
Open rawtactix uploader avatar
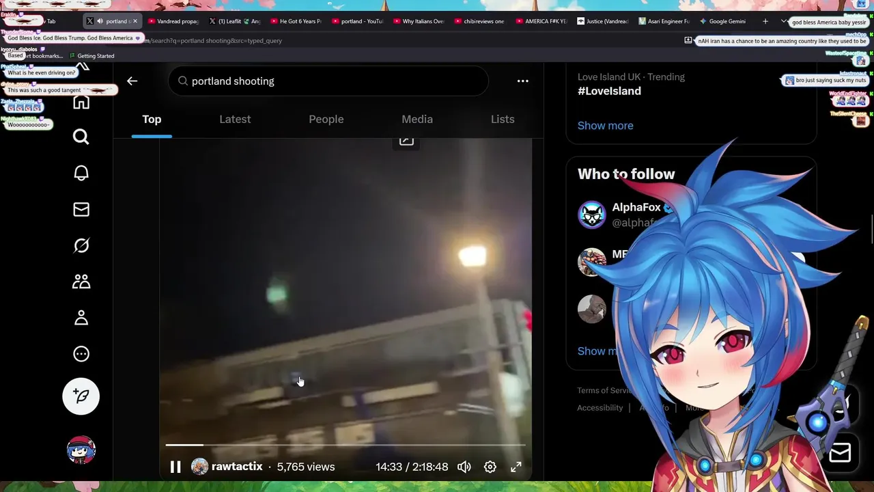(x=199, y=467)
